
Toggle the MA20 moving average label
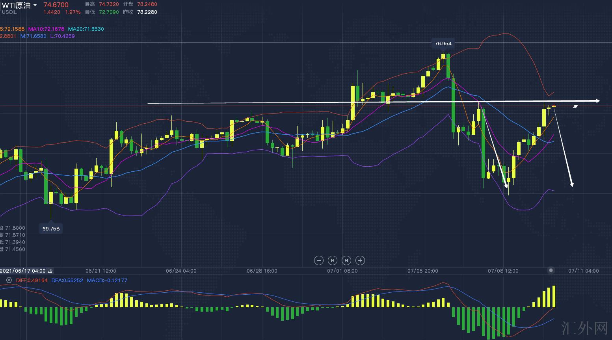(x=86, y=29)
